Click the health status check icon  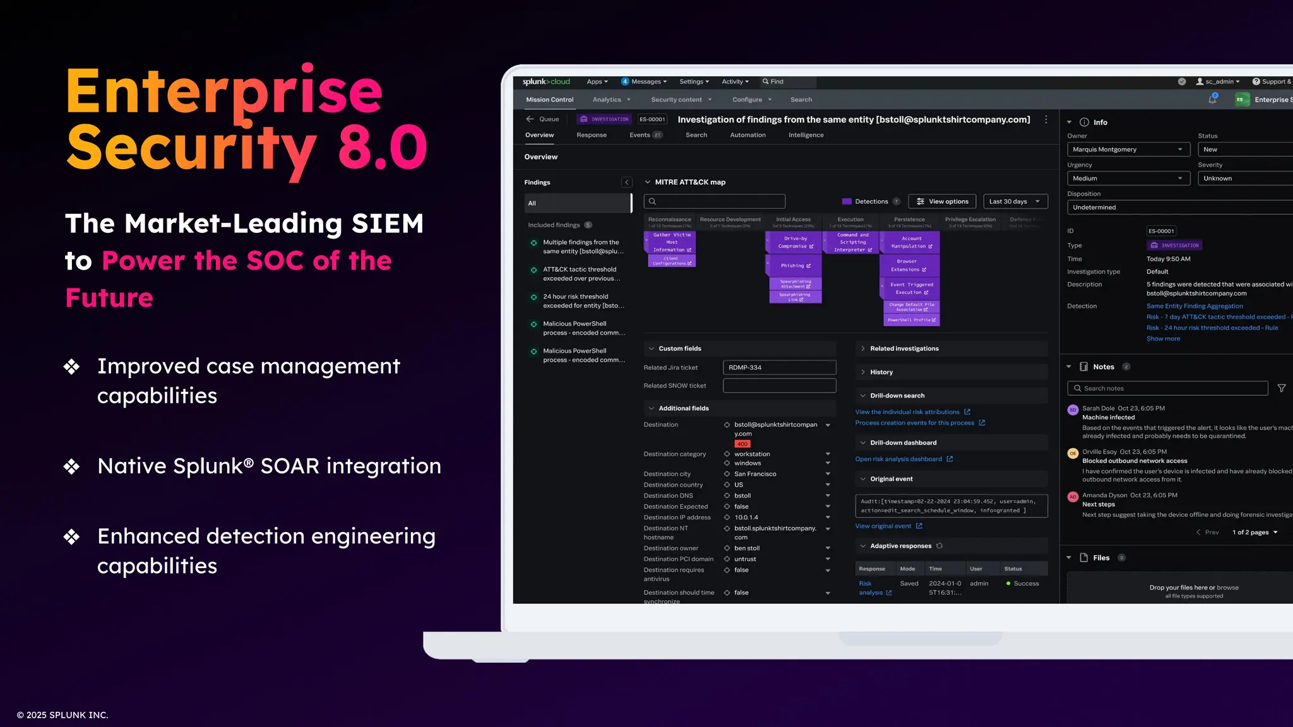(x=1182, y=81)
